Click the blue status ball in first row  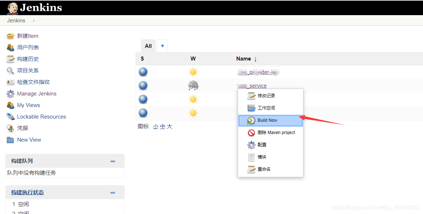(143, 72)
